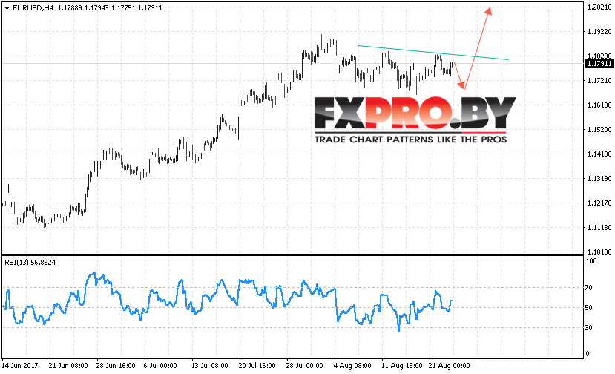Click the 28 Jun 16:00 time label
This screenshot has width=615, height=374.
116,366
